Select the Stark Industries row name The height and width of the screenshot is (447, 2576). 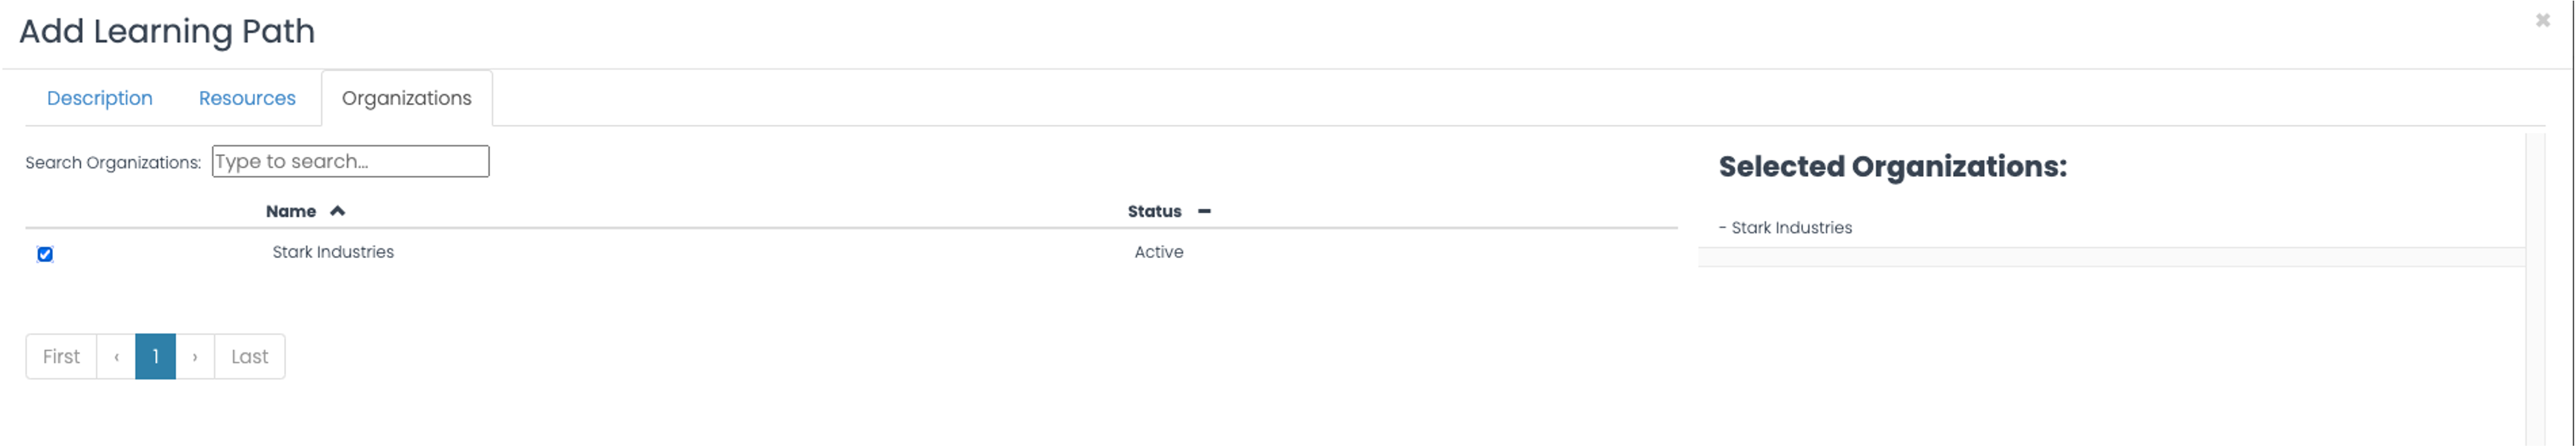point(333,252)
